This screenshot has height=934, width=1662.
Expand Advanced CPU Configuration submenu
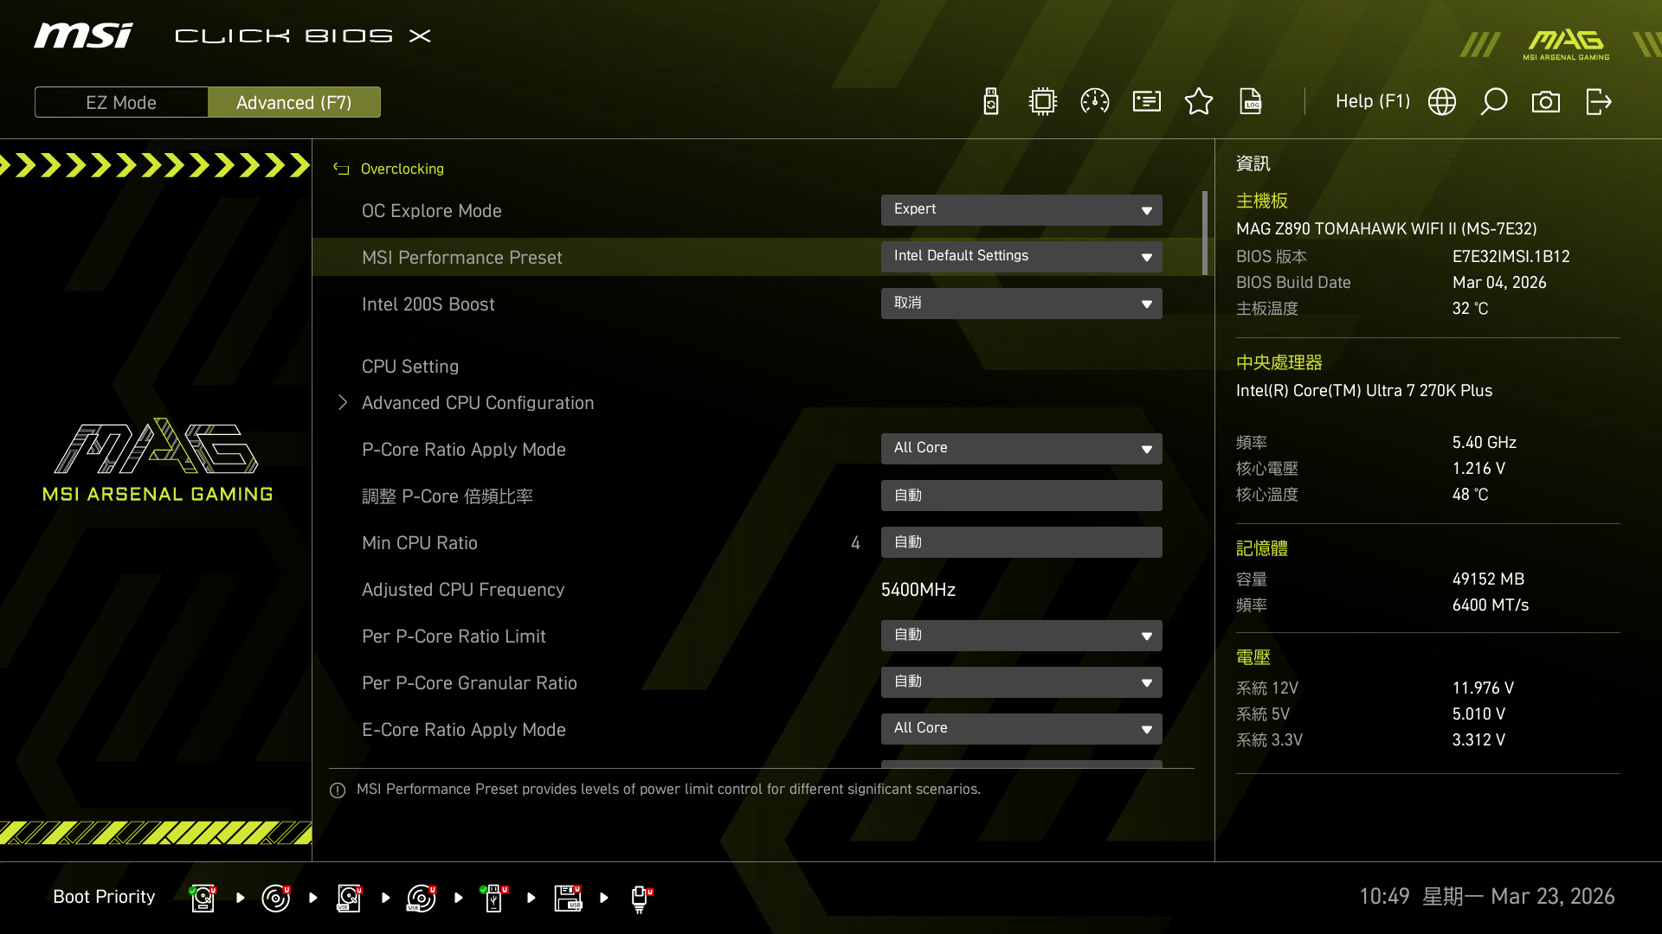click(x=477, y=403)
